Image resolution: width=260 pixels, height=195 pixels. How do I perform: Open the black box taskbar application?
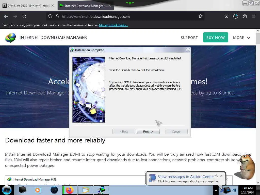click(x=22, y=190)
